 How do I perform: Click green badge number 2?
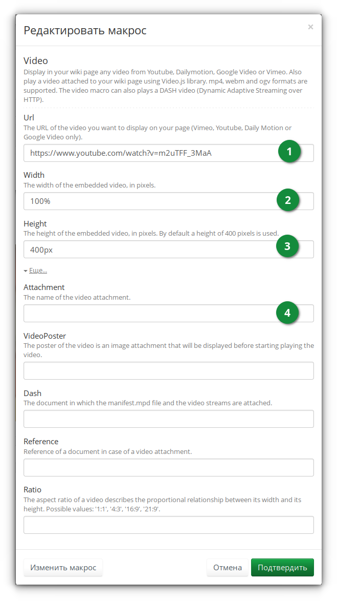(x=287, y=200)
